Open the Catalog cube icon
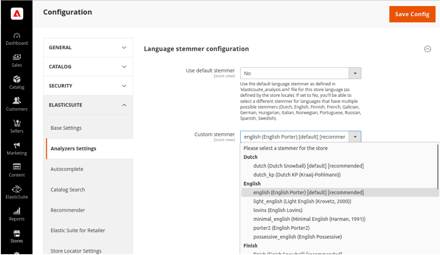This screenshot has width=440, height=255. (17, 80)
